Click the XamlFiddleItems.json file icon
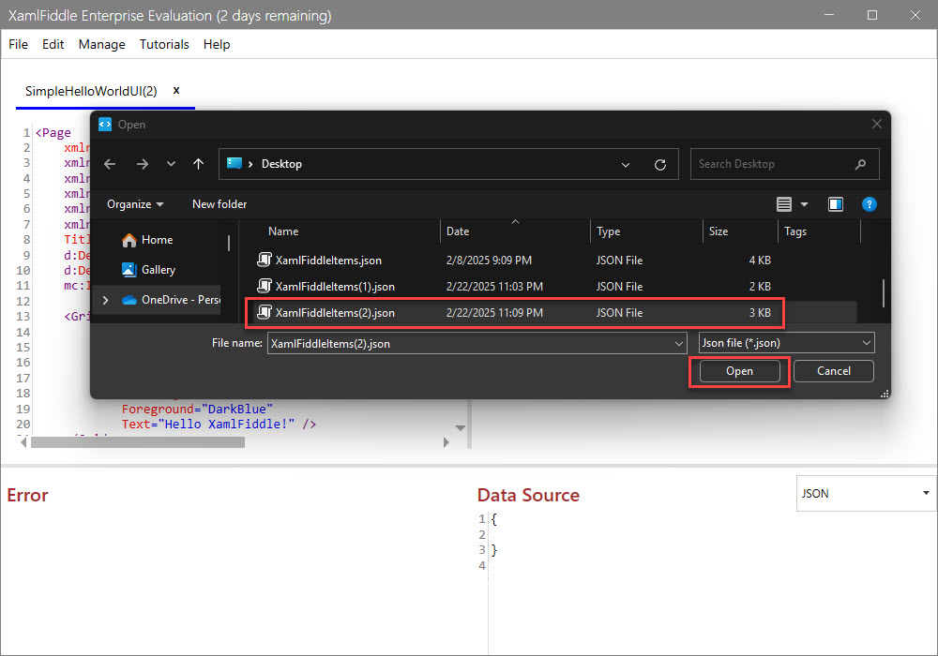Screen dimensions: 938x656 pos(265,260)
